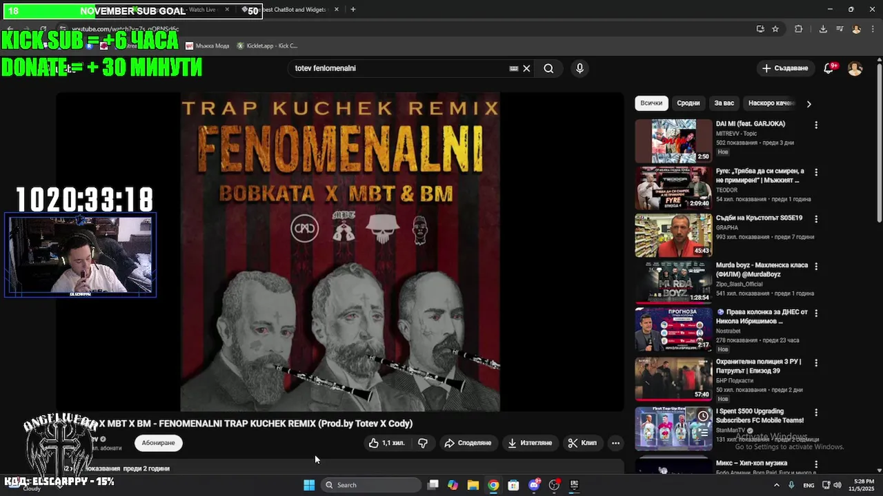This screenshot has height=496, width=883.
Task: Open new browser tab with plus button
Action: [353, 10]
